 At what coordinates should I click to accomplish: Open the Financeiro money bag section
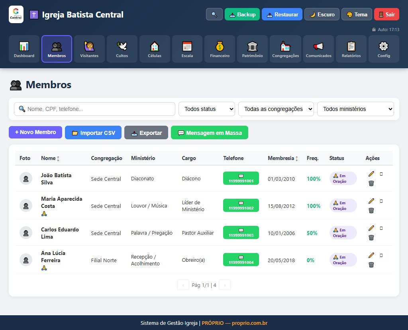pos(220,49)
